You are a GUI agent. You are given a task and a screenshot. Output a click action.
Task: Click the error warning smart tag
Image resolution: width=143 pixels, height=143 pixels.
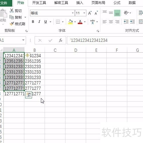click(27, 55)
